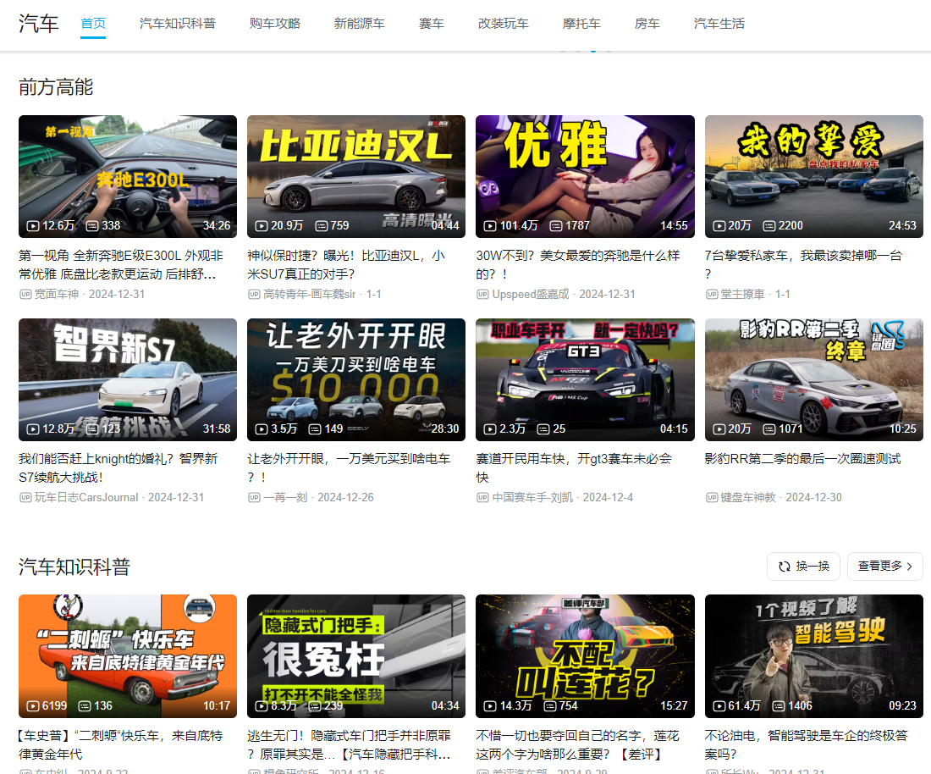This screenshot has width=931, height=774.
Task: Click title 不惜一切也要夺回自己的名字
Action: click(x=577, y=745)
